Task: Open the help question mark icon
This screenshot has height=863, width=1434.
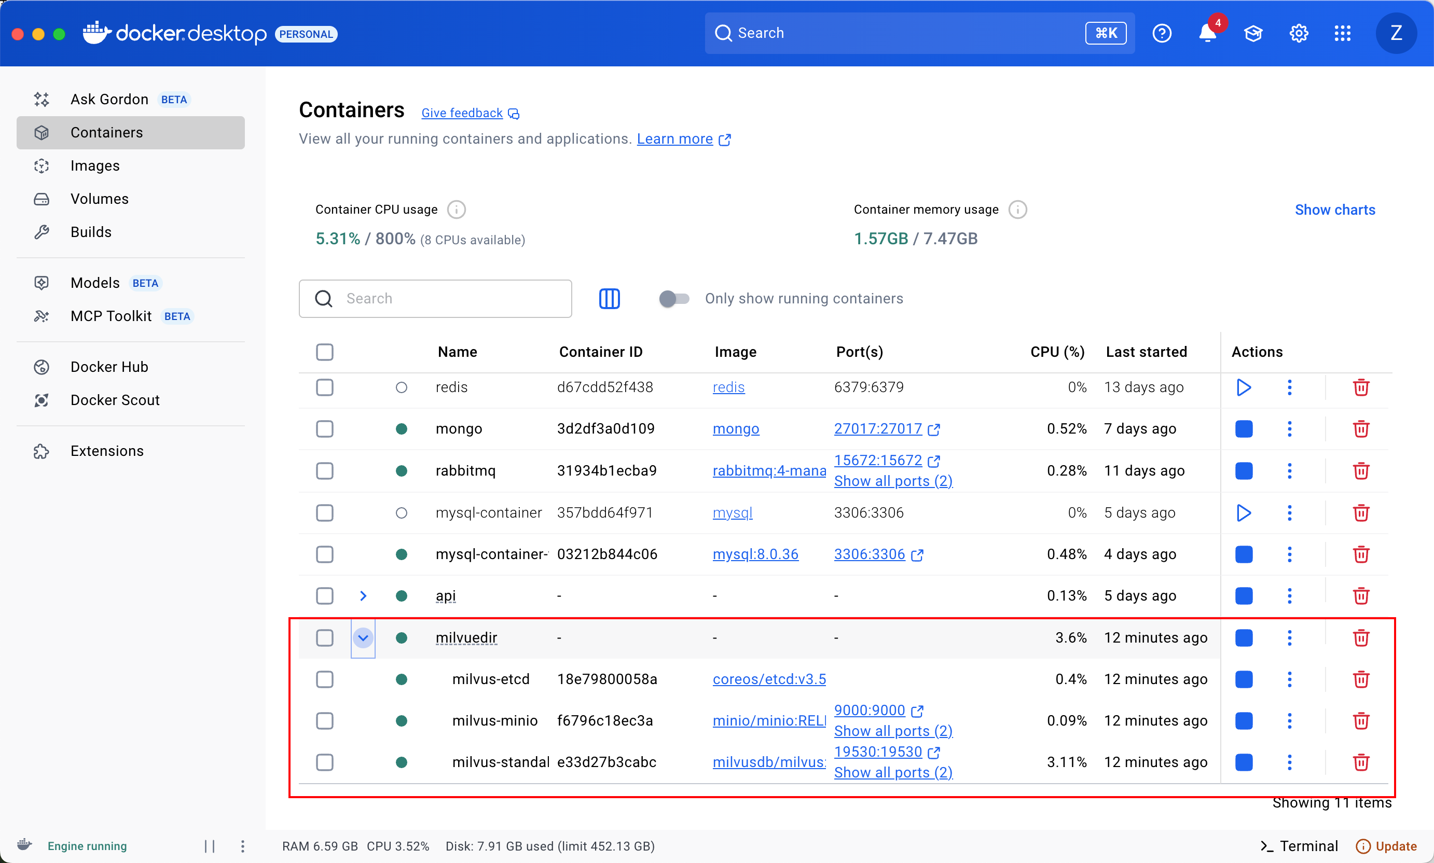Action: tap(1162, 33)
